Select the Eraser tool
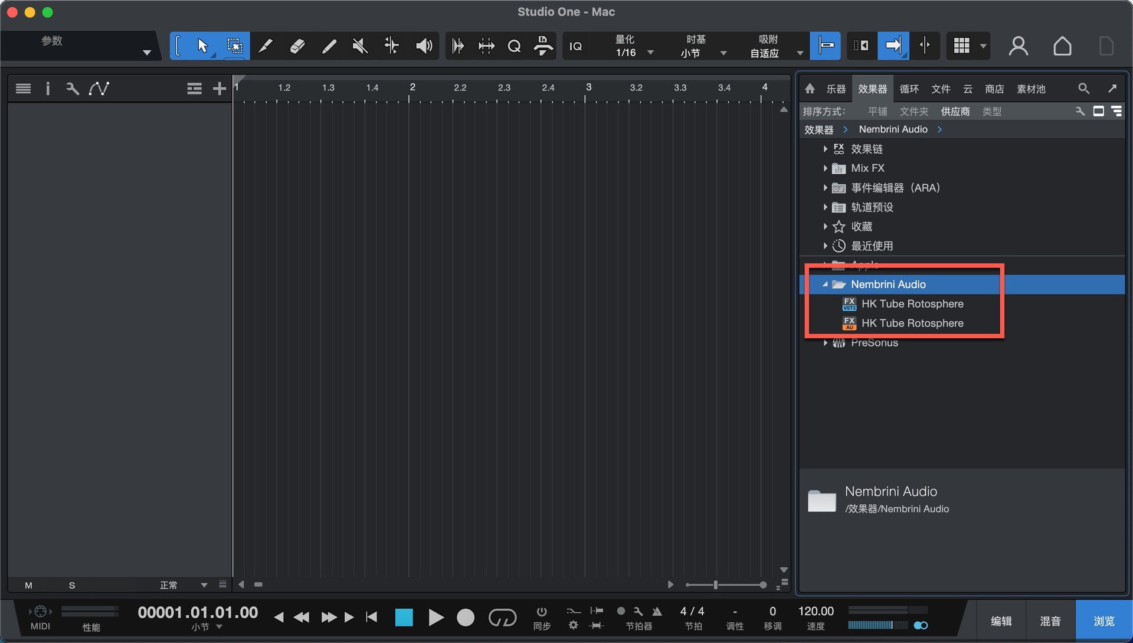 pyautogui.click(x=297, y=46)
